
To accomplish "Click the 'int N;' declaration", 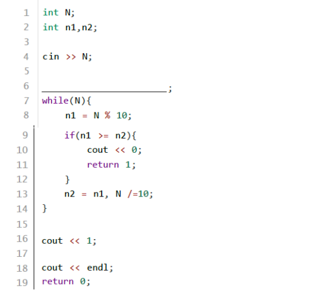I will click(x=58, y=12).
